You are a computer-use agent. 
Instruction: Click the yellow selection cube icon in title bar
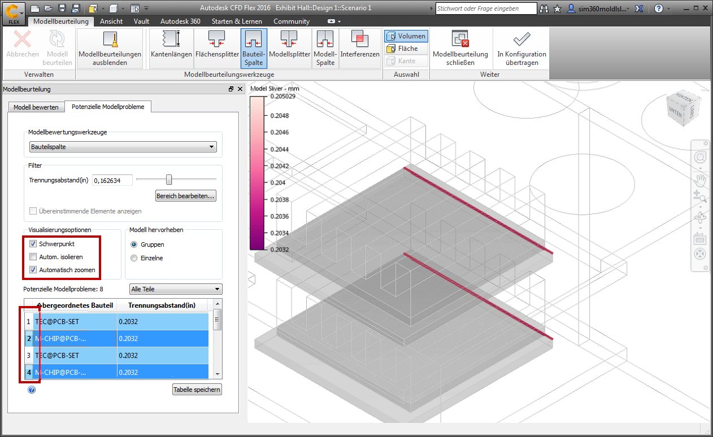93,8
